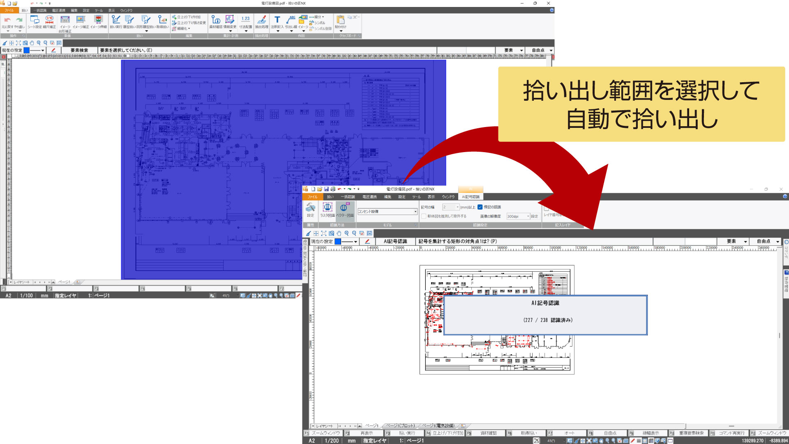Click red pen icon in front window settings bar
789x444 pixels.
tap(367, 241)
